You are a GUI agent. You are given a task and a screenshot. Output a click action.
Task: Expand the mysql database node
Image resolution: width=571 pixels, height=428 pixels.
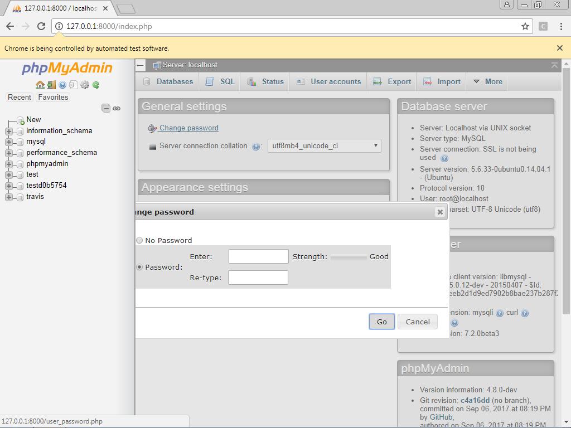[x=9, y=142]
